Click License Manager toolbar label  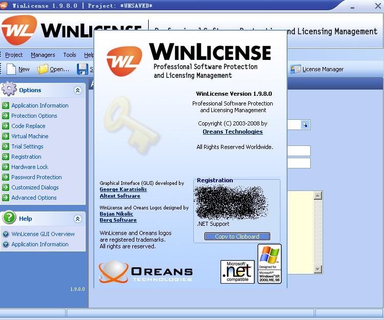[x=323, y=69]
